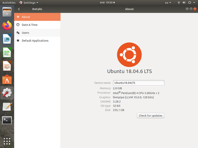The height and width of the screenshot is (148, 198).
Task: Click the Device name text field
Action: (138, 83)
